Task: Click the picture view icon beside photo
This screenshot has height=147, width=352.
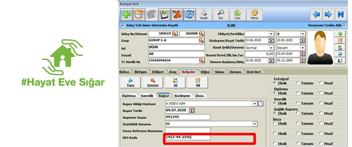Action: tap(340, 61)
